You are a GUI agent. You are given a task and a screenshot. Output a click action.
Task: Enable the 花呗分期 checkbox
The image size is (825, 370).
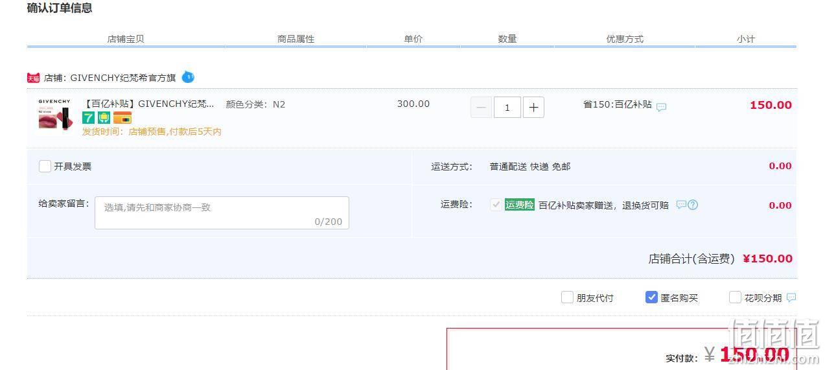point(735,297)
